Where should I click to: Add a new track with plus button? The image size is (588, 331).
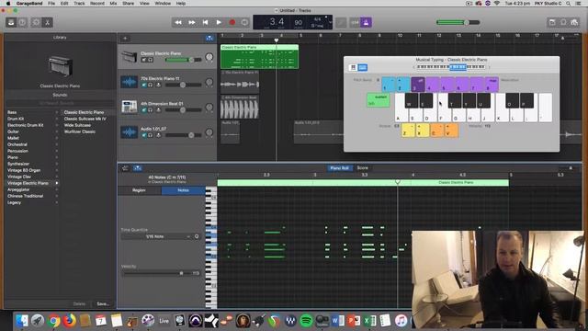click(x=125, y=39)
